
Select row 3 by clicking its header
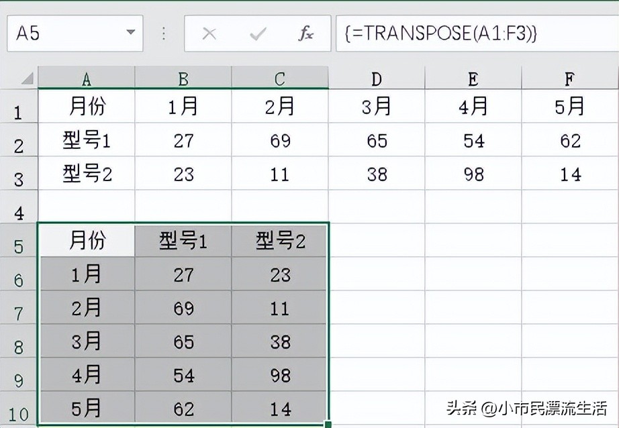click(19, 173)
